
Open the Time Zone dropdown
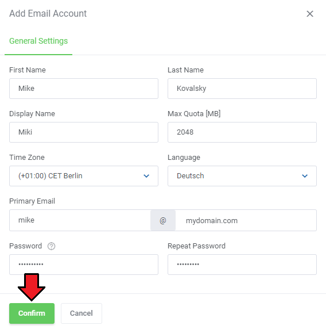pos(84,176)
